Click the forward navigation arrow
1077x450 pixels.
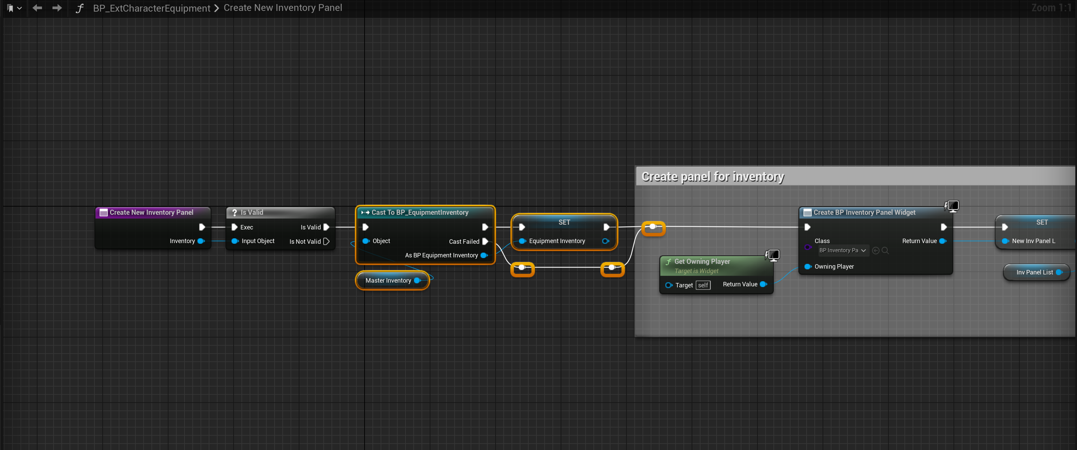(x=57, y=8)
